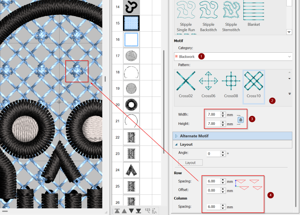300x215 pixels.
Task: Select the Blanket stitch type
Action: click(254, 14)
